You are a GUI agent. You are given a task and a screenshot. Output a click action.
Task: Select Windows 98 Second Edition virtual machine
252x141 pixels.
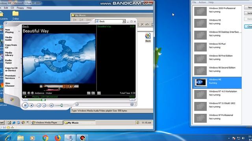[217, 70]
